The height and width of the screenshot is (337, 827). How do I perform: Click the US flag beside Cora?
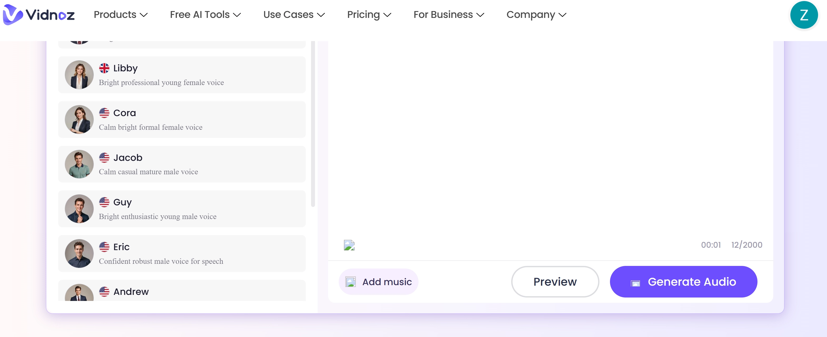104,113
